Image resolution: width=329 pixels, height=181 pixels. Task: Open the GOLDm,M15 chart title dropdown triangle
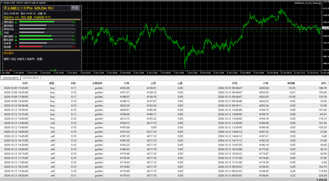(x=2, y=3)
